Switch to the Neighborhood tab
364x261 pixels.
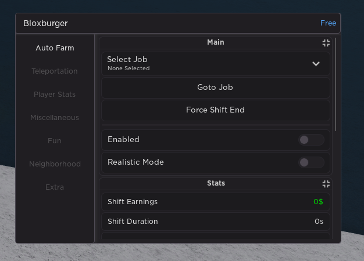(55, 164)
